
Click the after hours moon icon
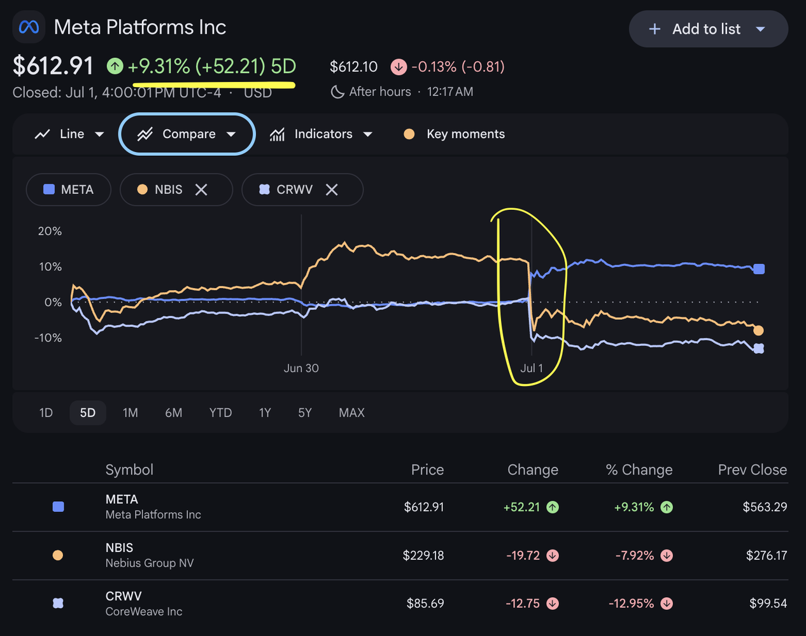(x=337, y=92)
